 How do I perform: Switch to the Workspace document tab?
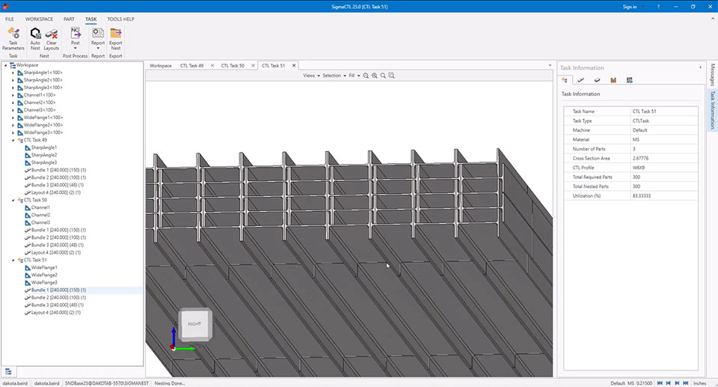coord(160,66)
